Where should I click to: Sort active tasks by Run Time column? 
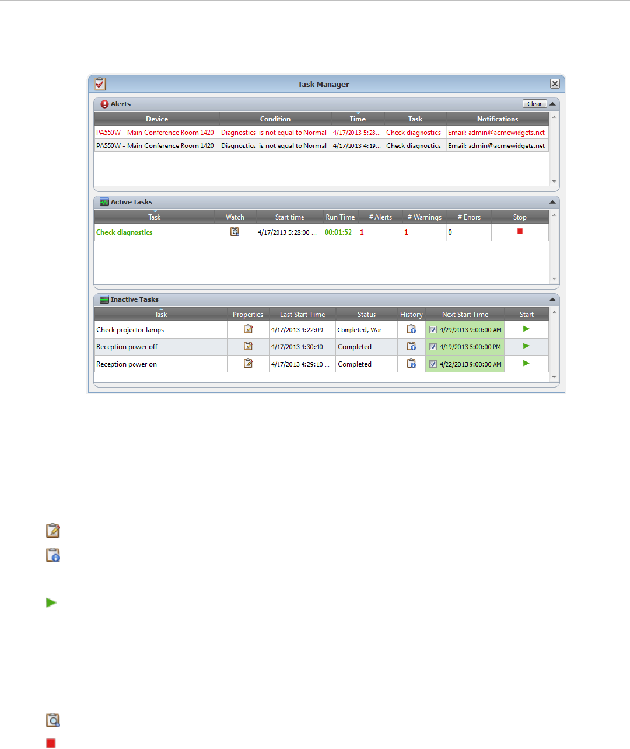tap(340, 217)
